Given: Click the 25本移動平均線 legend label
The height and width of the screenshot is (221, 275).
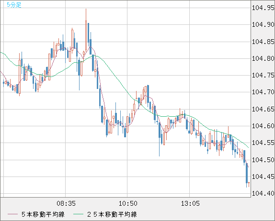Looking at the screenshot, I should point(112,214).
